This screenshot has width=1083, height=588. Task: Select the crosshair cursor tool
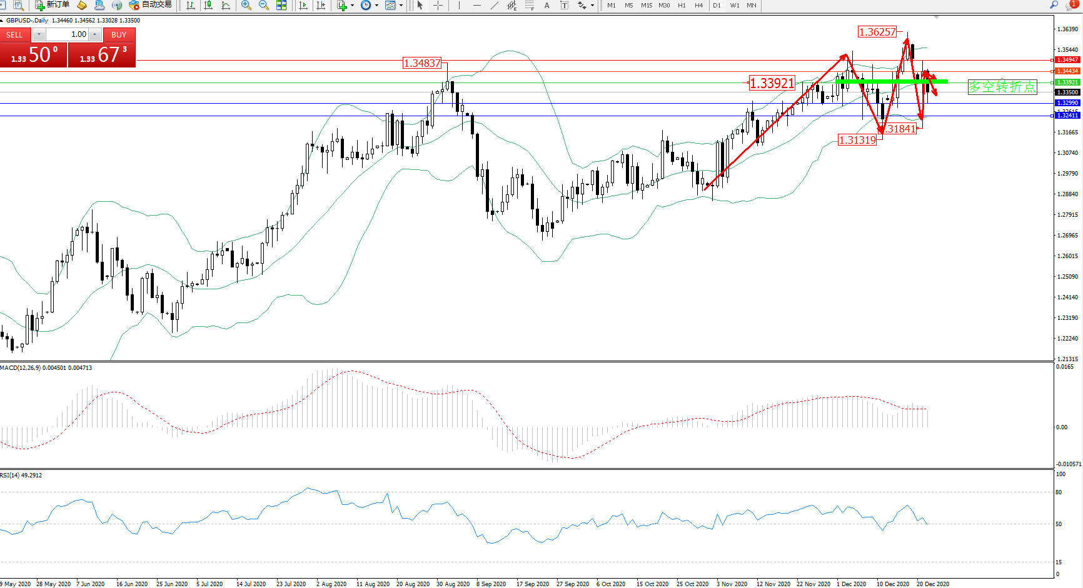pos(438,5)
